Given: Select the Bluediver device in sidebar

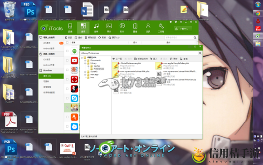Looking at the screenshot, I should [x=51, y=70].
